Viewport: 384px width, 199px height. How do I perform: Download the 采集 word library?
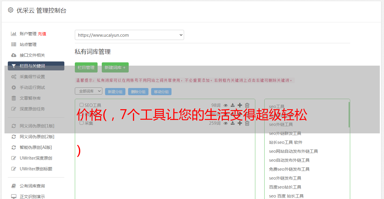coord(233,123)
